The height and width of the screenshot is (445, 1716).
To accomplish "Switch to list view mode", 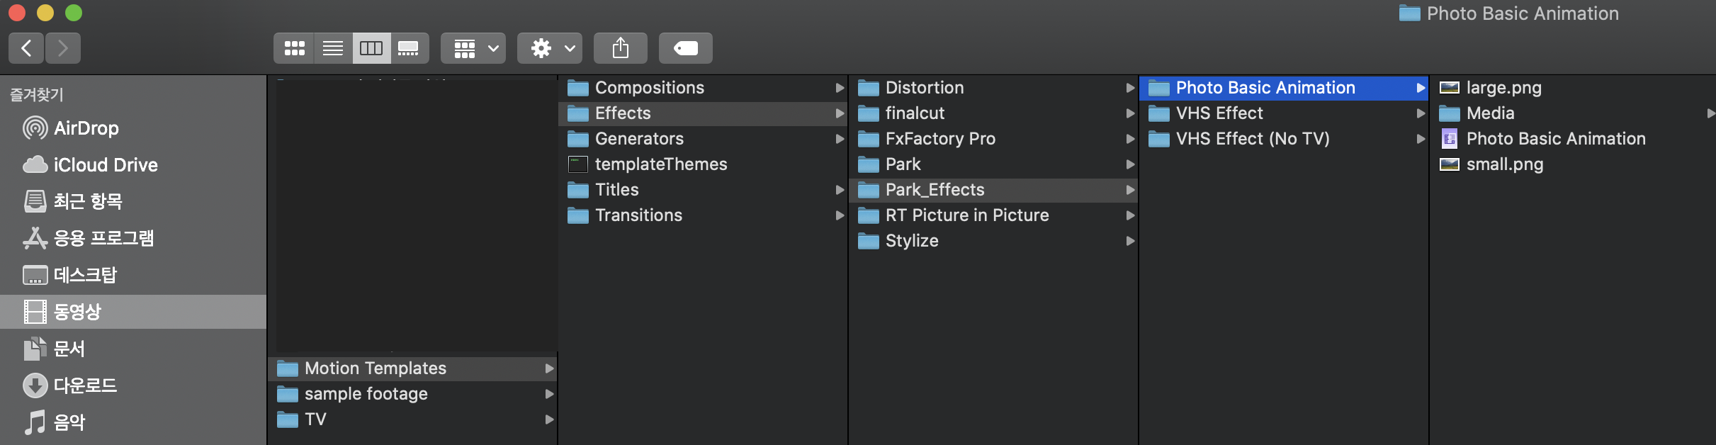I will (x=333, y=48).
